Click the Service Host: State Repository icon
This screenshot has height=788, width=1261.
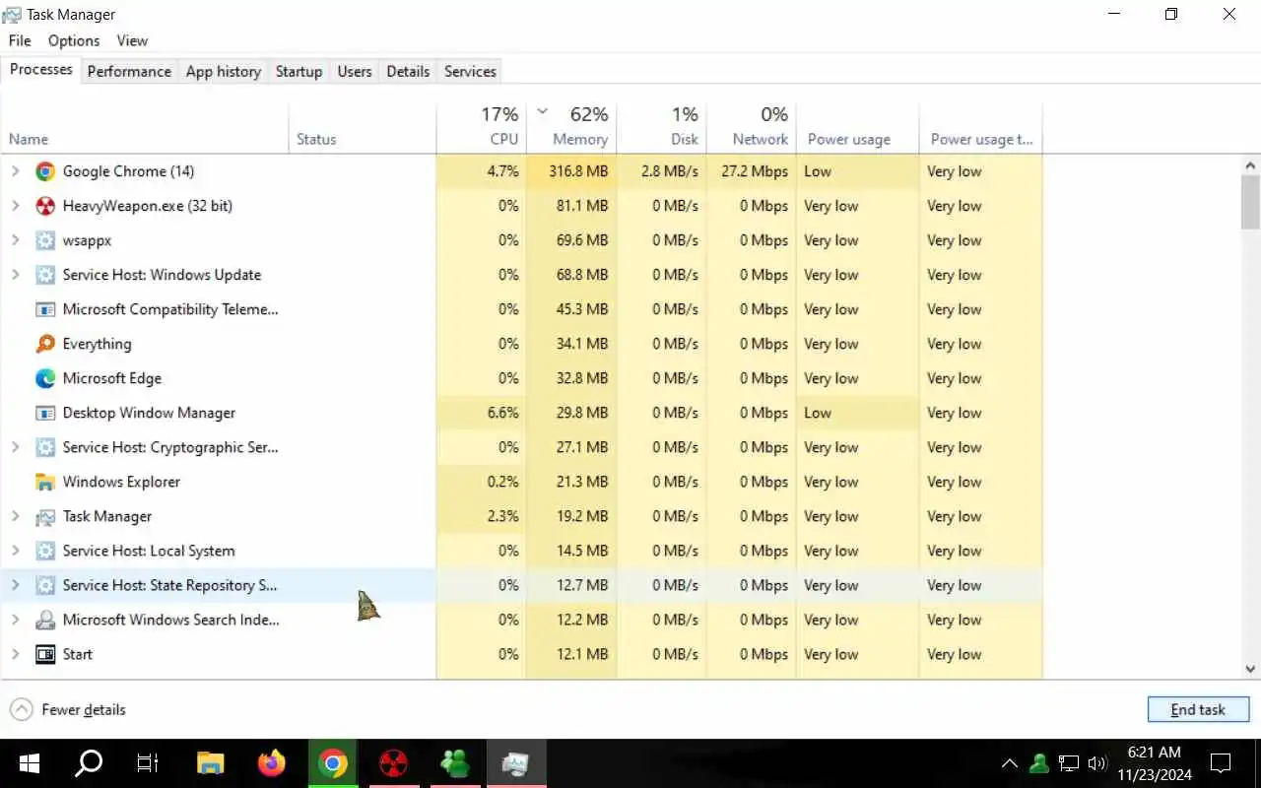[x=45, y=585]
